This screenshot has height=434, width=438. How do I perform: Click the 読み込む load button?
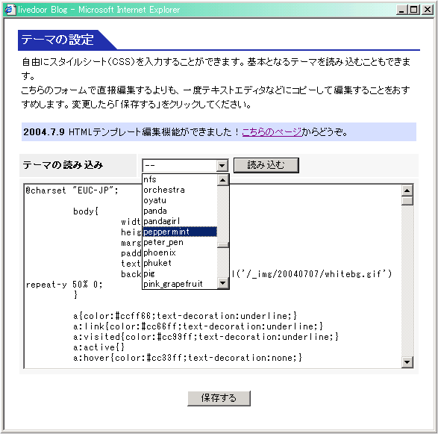coord(266,165)
